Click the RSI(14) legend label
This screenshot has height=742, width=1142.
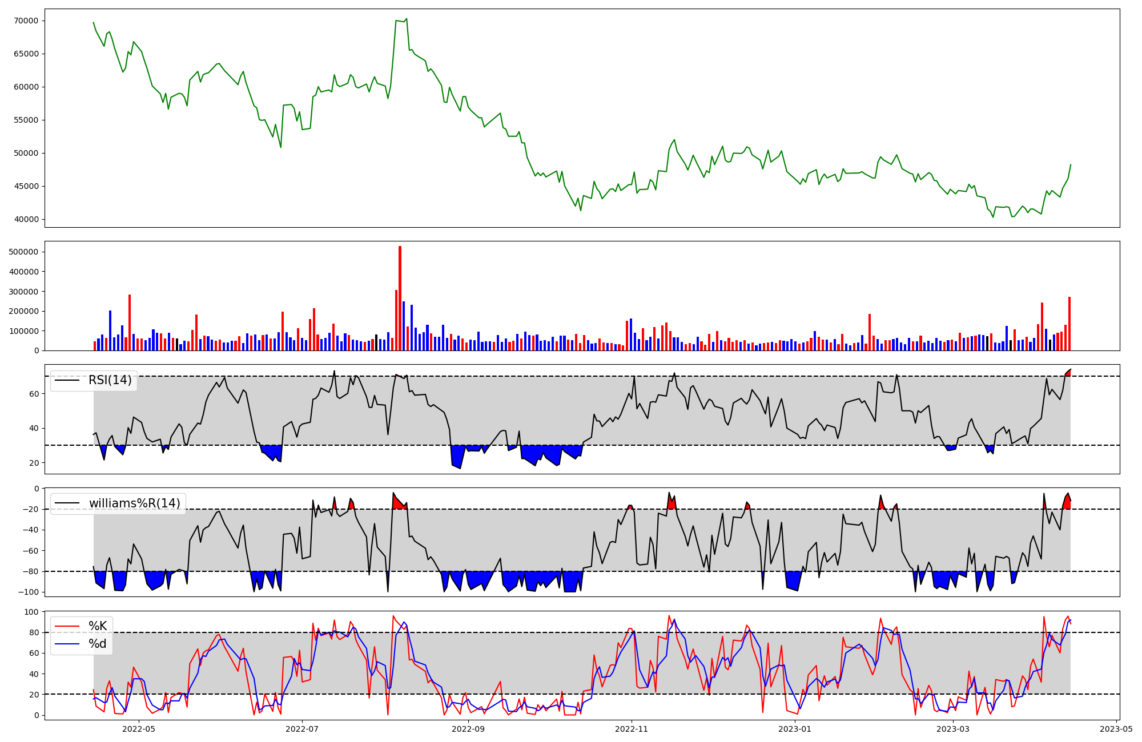(x=110, y=380)
